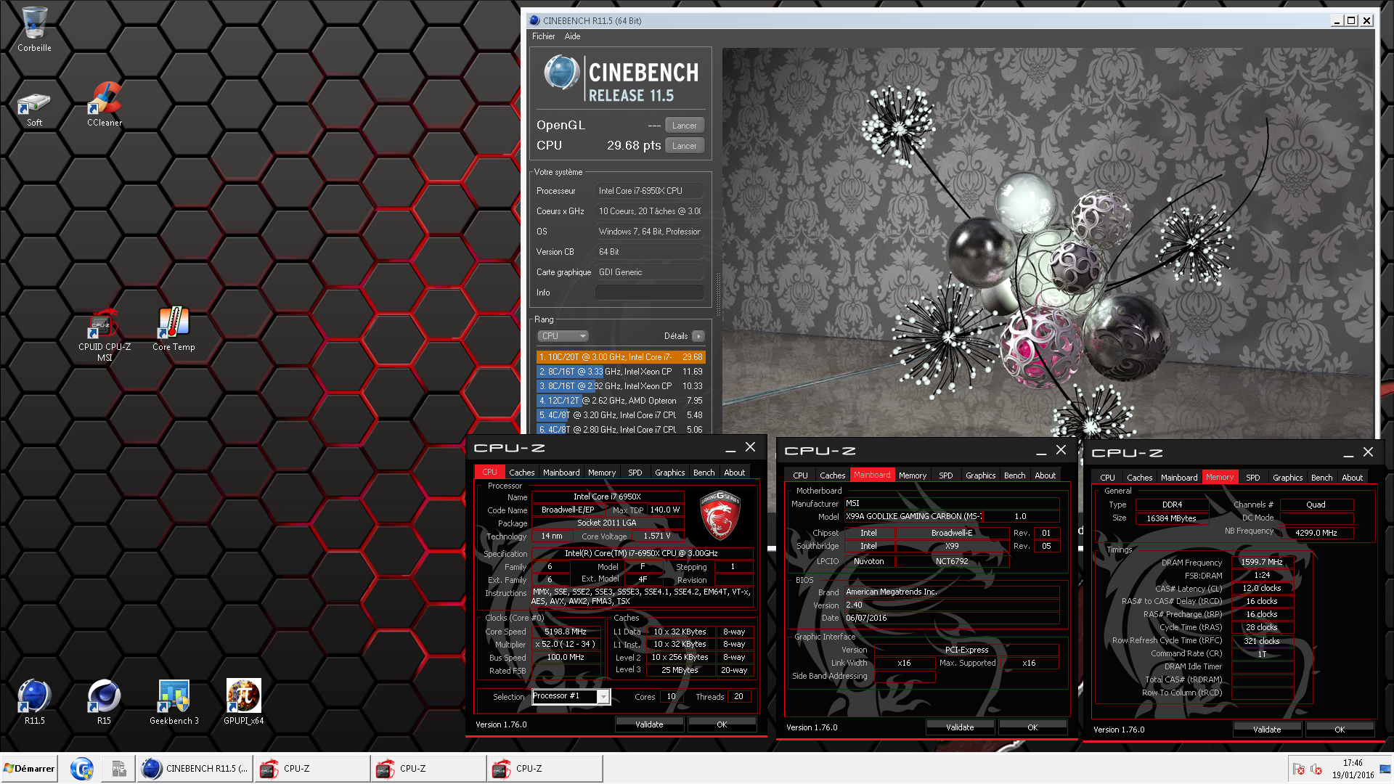
Task: Open Memory tab in left CPU-Z window
Action: [601, 473]
